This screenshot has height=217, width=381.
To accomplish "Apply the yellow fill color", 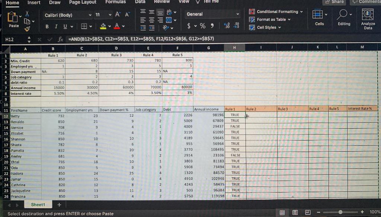I will point(103,26).
